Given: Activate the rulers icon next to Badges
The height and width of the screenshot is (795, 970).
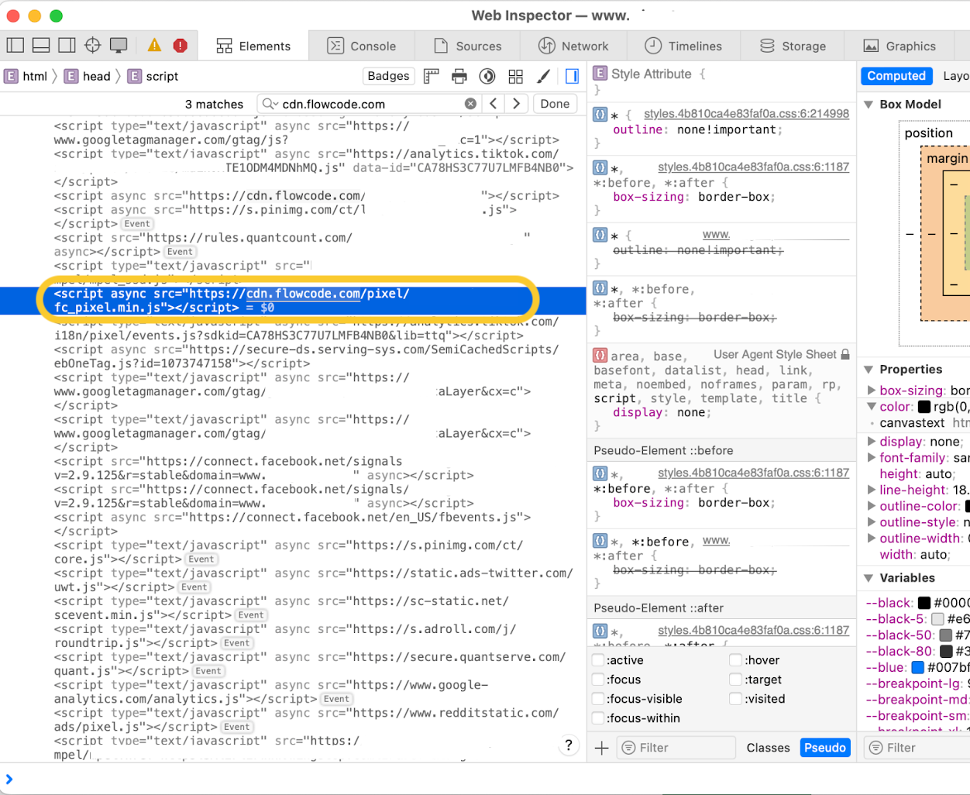Looking at the screenshot, I should pyautogui.click(x=431, y=75).
